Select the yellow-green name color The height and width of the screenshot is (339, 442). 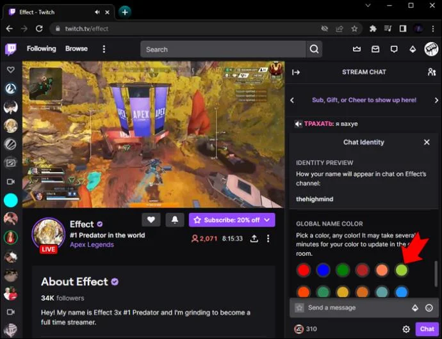point(402,270)
